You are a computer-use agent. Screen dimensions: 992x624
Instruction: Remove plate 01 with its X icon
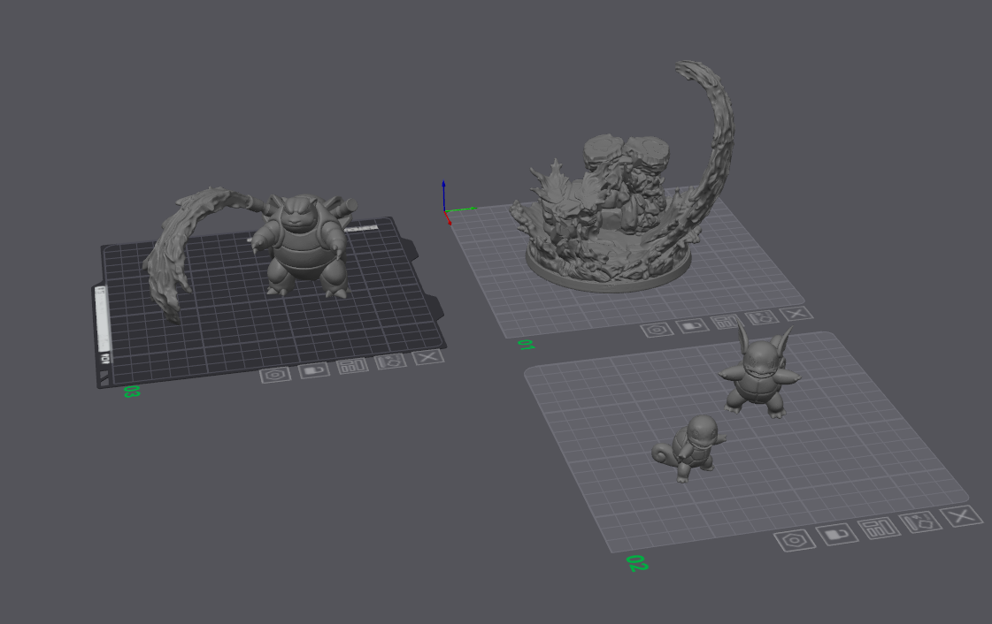pos(796,313)
